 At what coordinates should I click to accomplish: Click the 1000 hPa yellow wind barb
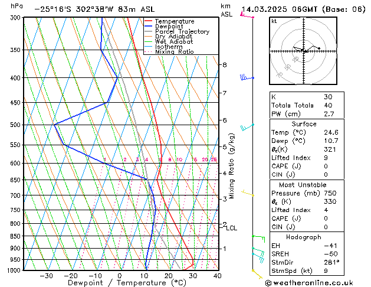tap(257, 274)
